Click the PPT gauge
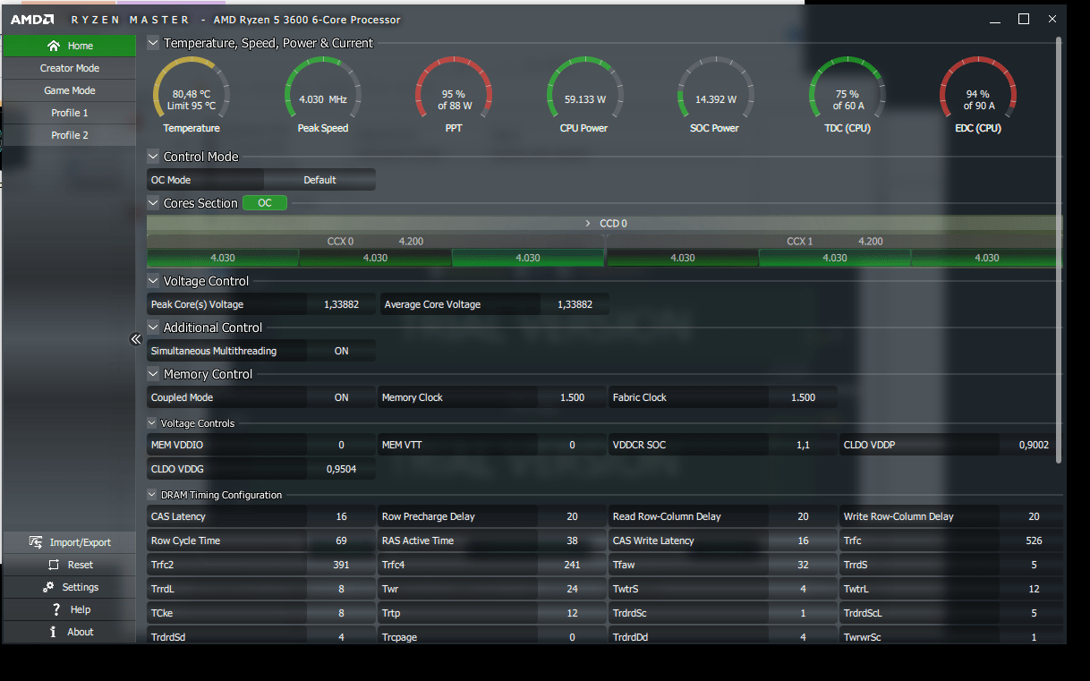 tap(454, 96)
